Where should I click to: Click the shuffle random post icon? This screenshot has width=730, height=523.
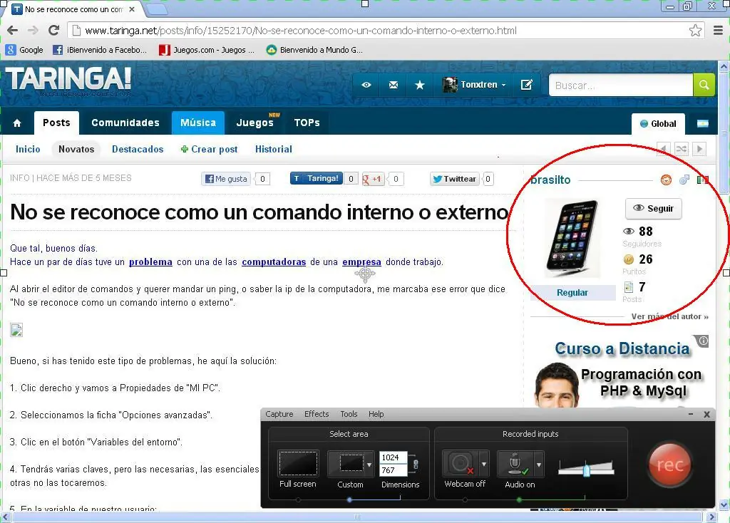(x=681, y=150)
